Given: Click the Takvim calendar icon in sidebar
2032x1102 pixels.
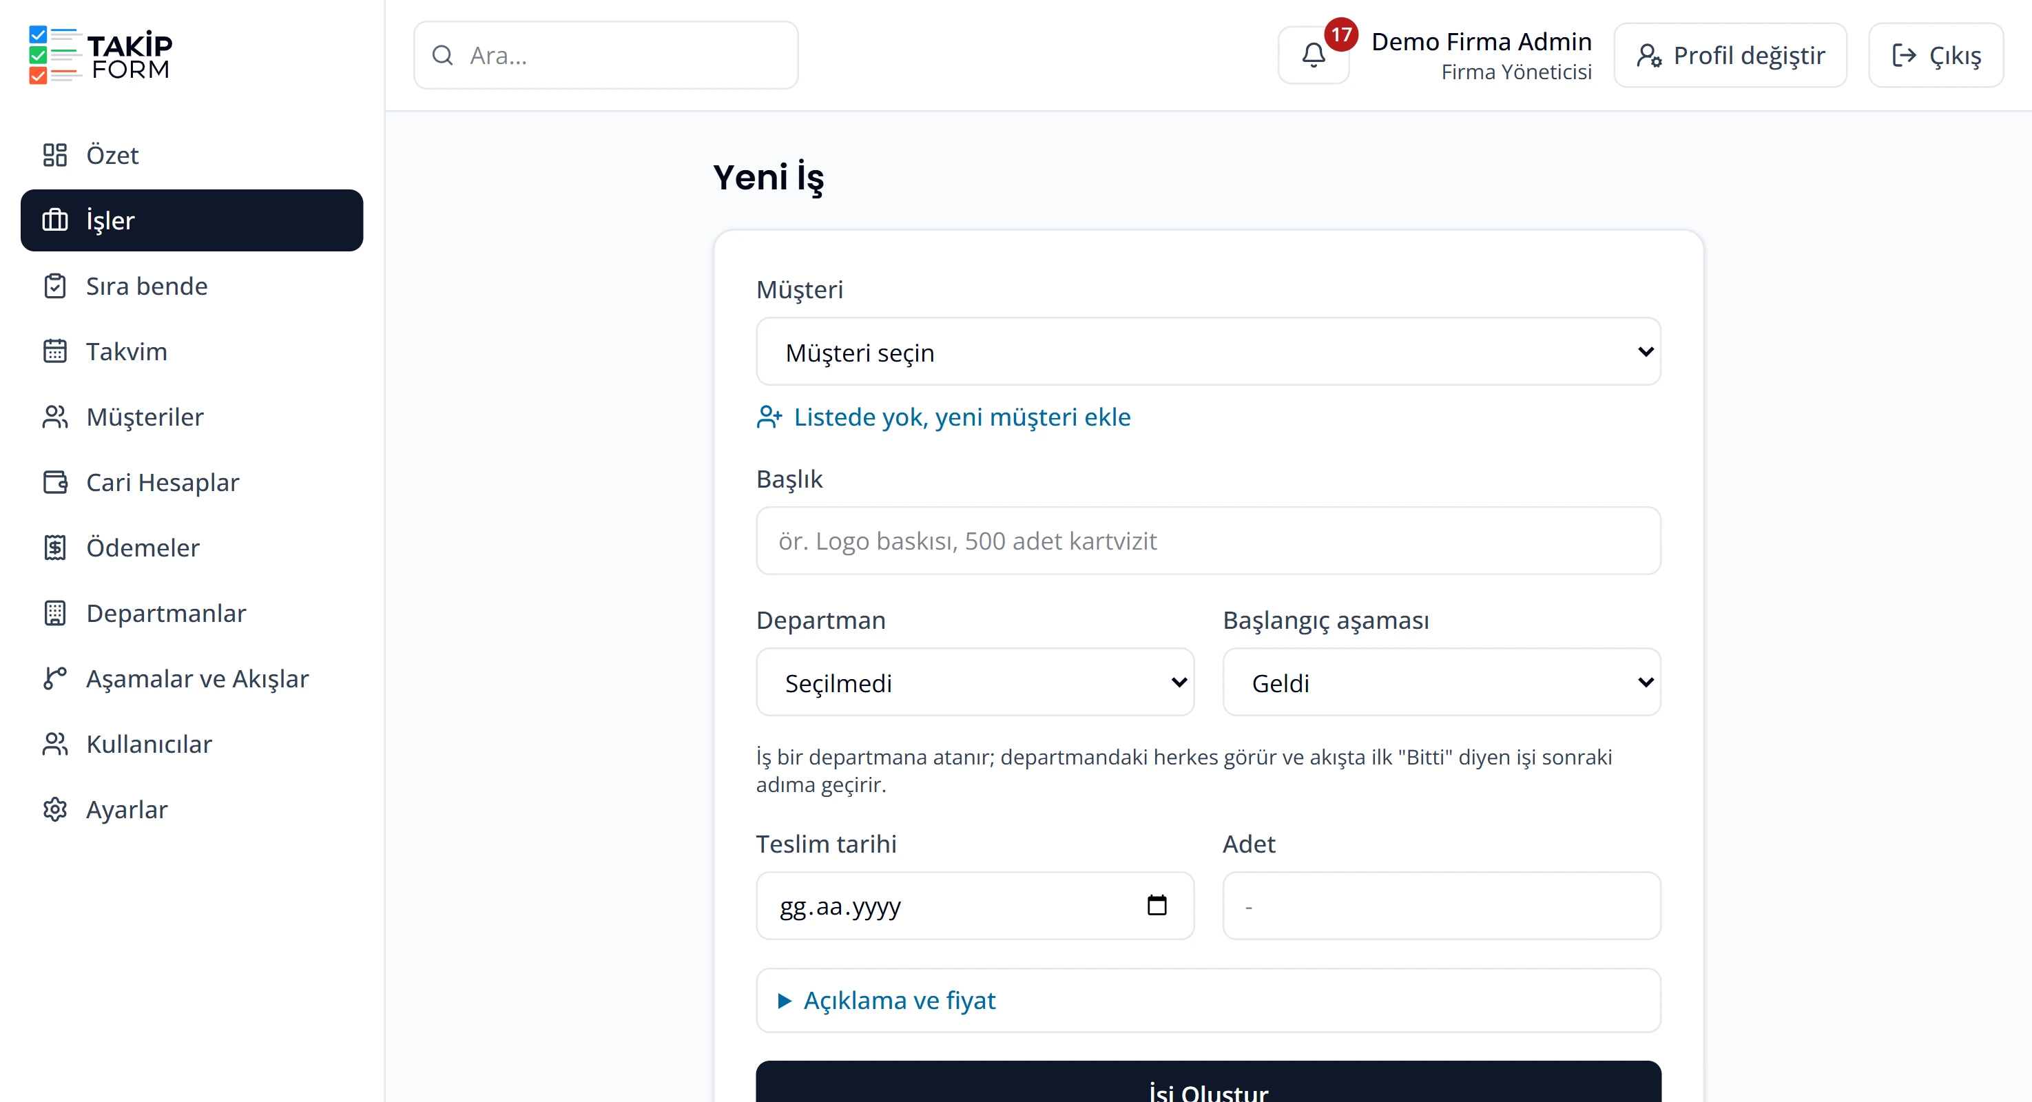Looking at the screenshot, I should [54, 351].
